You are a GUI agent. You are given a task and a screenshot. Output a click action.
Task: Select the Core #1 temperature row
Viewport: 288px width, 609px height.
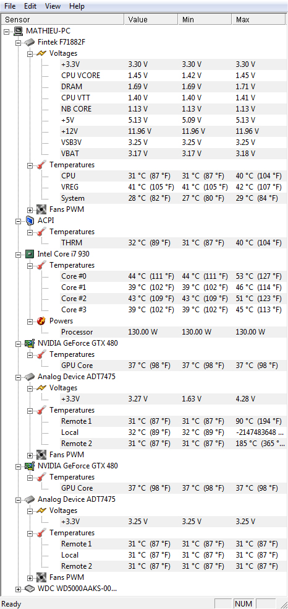(173, 287)
